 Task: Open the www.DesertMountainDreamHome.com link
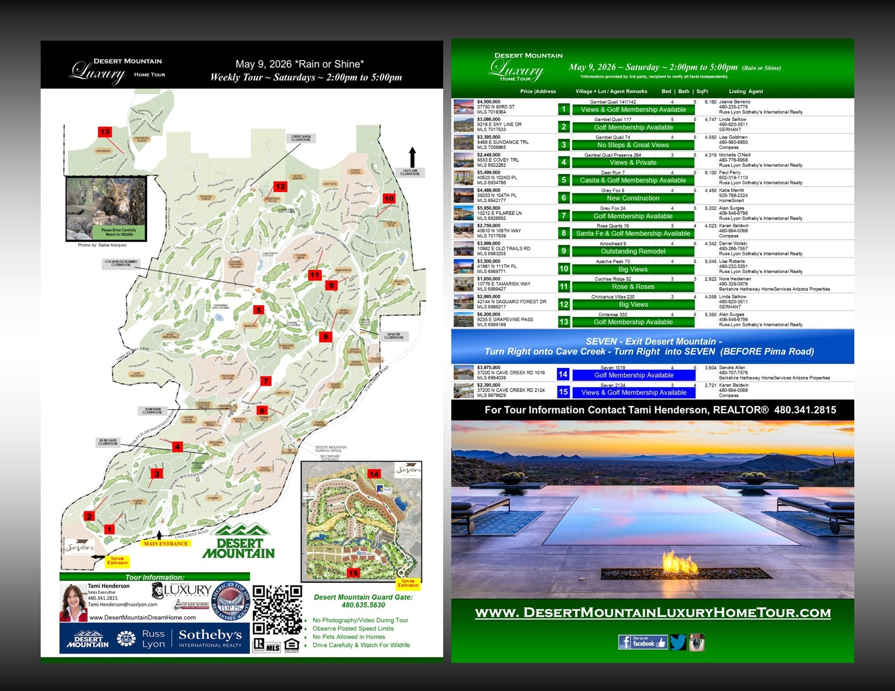pyautogui.click(x=143, y=617)
